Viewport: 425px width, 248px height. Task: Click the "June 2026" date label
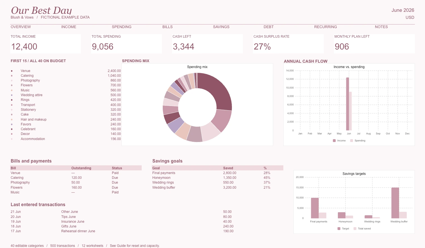[x=403, y=10]
